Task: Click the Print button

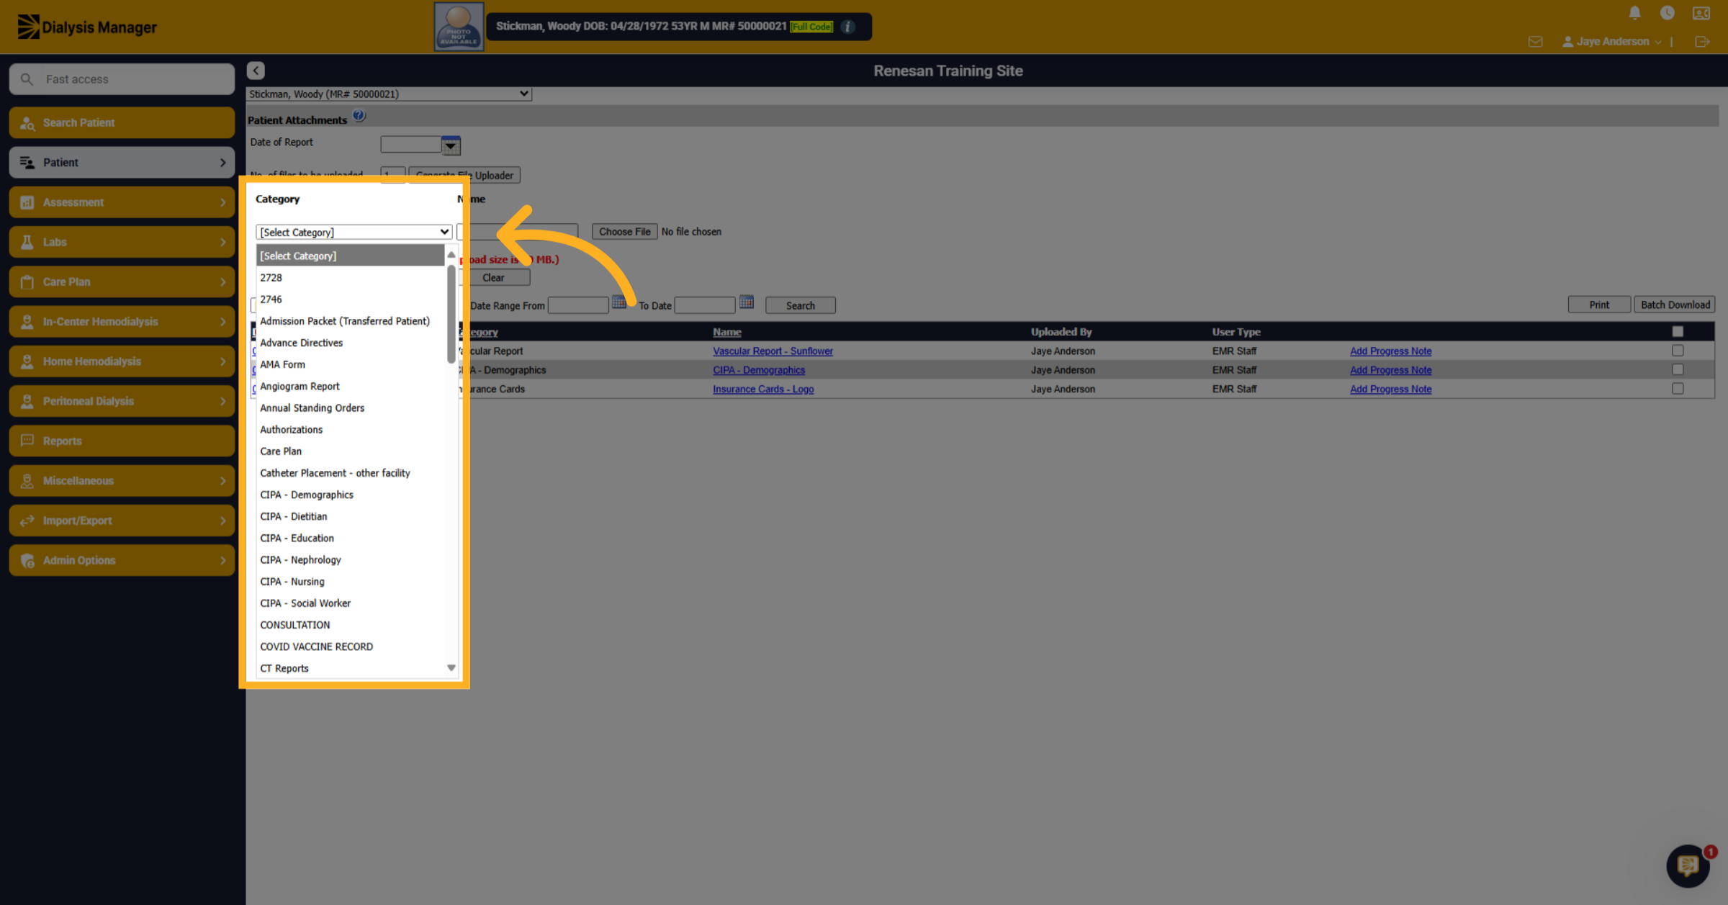Action: [x=1599, y=305]
